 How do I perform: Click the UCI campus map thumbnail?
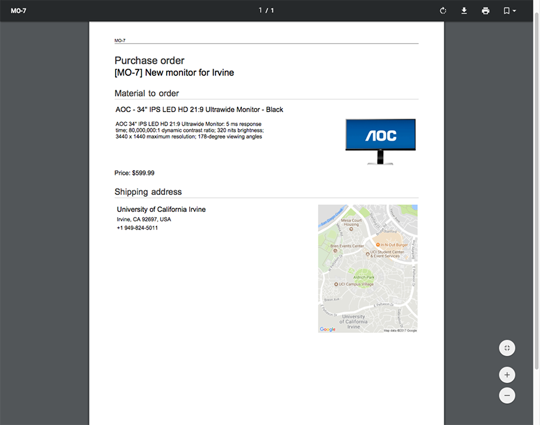(367, 268)
